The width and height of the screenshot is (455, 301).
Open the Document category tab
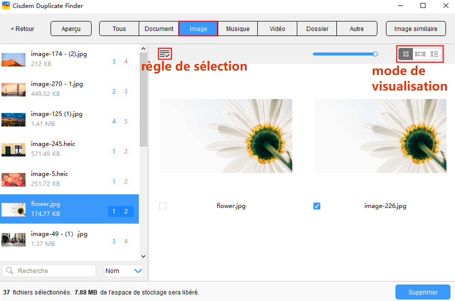(x=159, y=28)
